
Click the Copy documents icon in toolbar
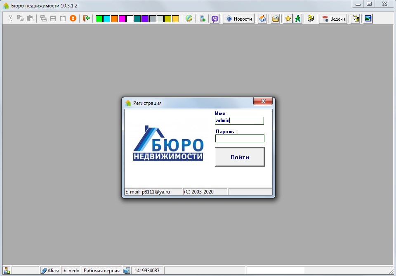(x=20, y=19)
